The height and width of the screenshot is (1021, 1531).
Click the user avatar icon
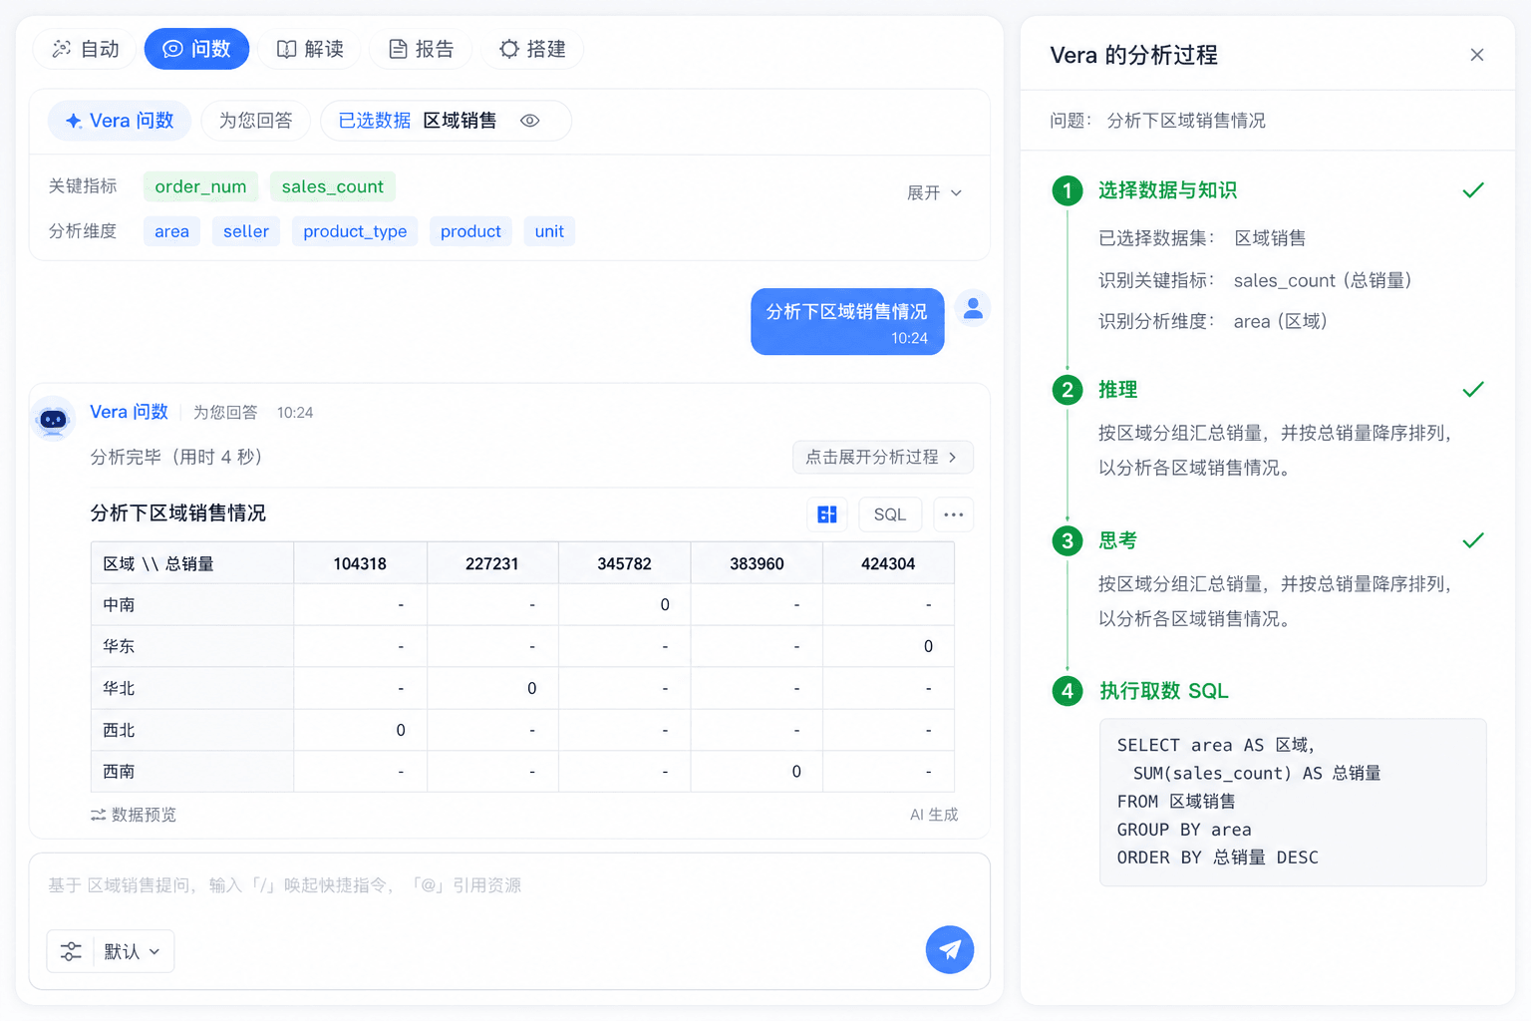[x=973, y=309]
